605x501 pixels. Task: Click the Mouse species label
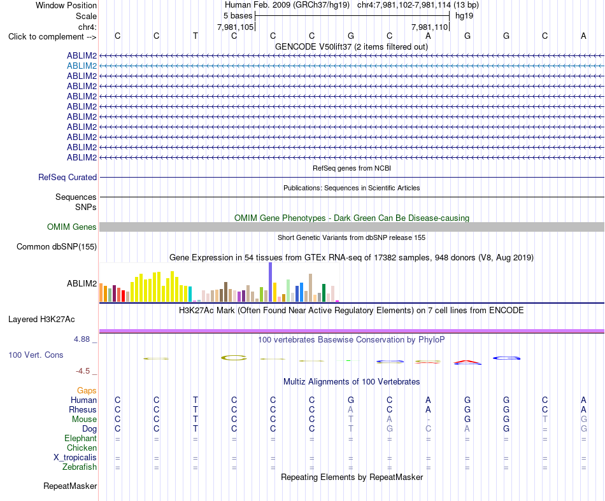click(84, 420)
